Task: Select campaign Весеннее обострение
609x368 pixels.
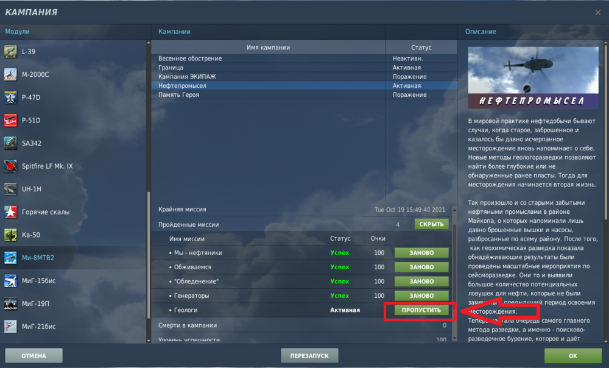Action: (304, 58)
